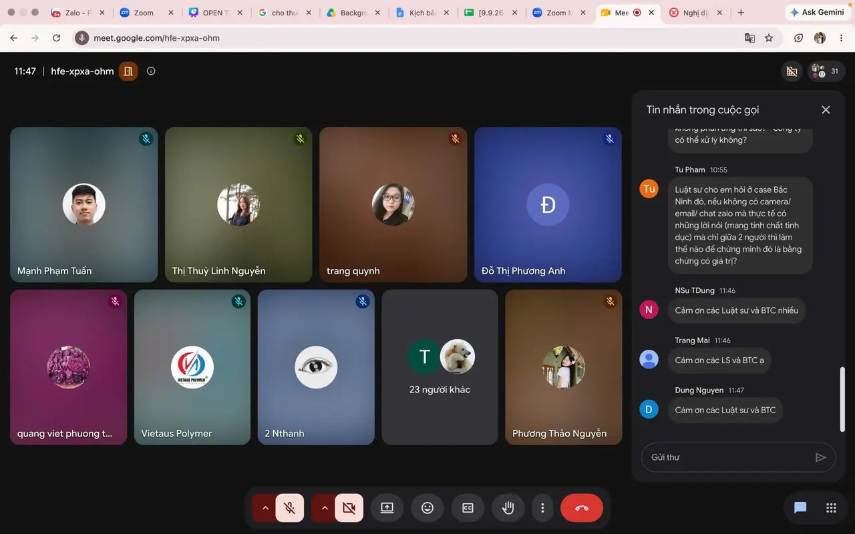Click Tu Pham's avatar in chat
Viewport: 855px width, 534px height.
tap(649, 189)
